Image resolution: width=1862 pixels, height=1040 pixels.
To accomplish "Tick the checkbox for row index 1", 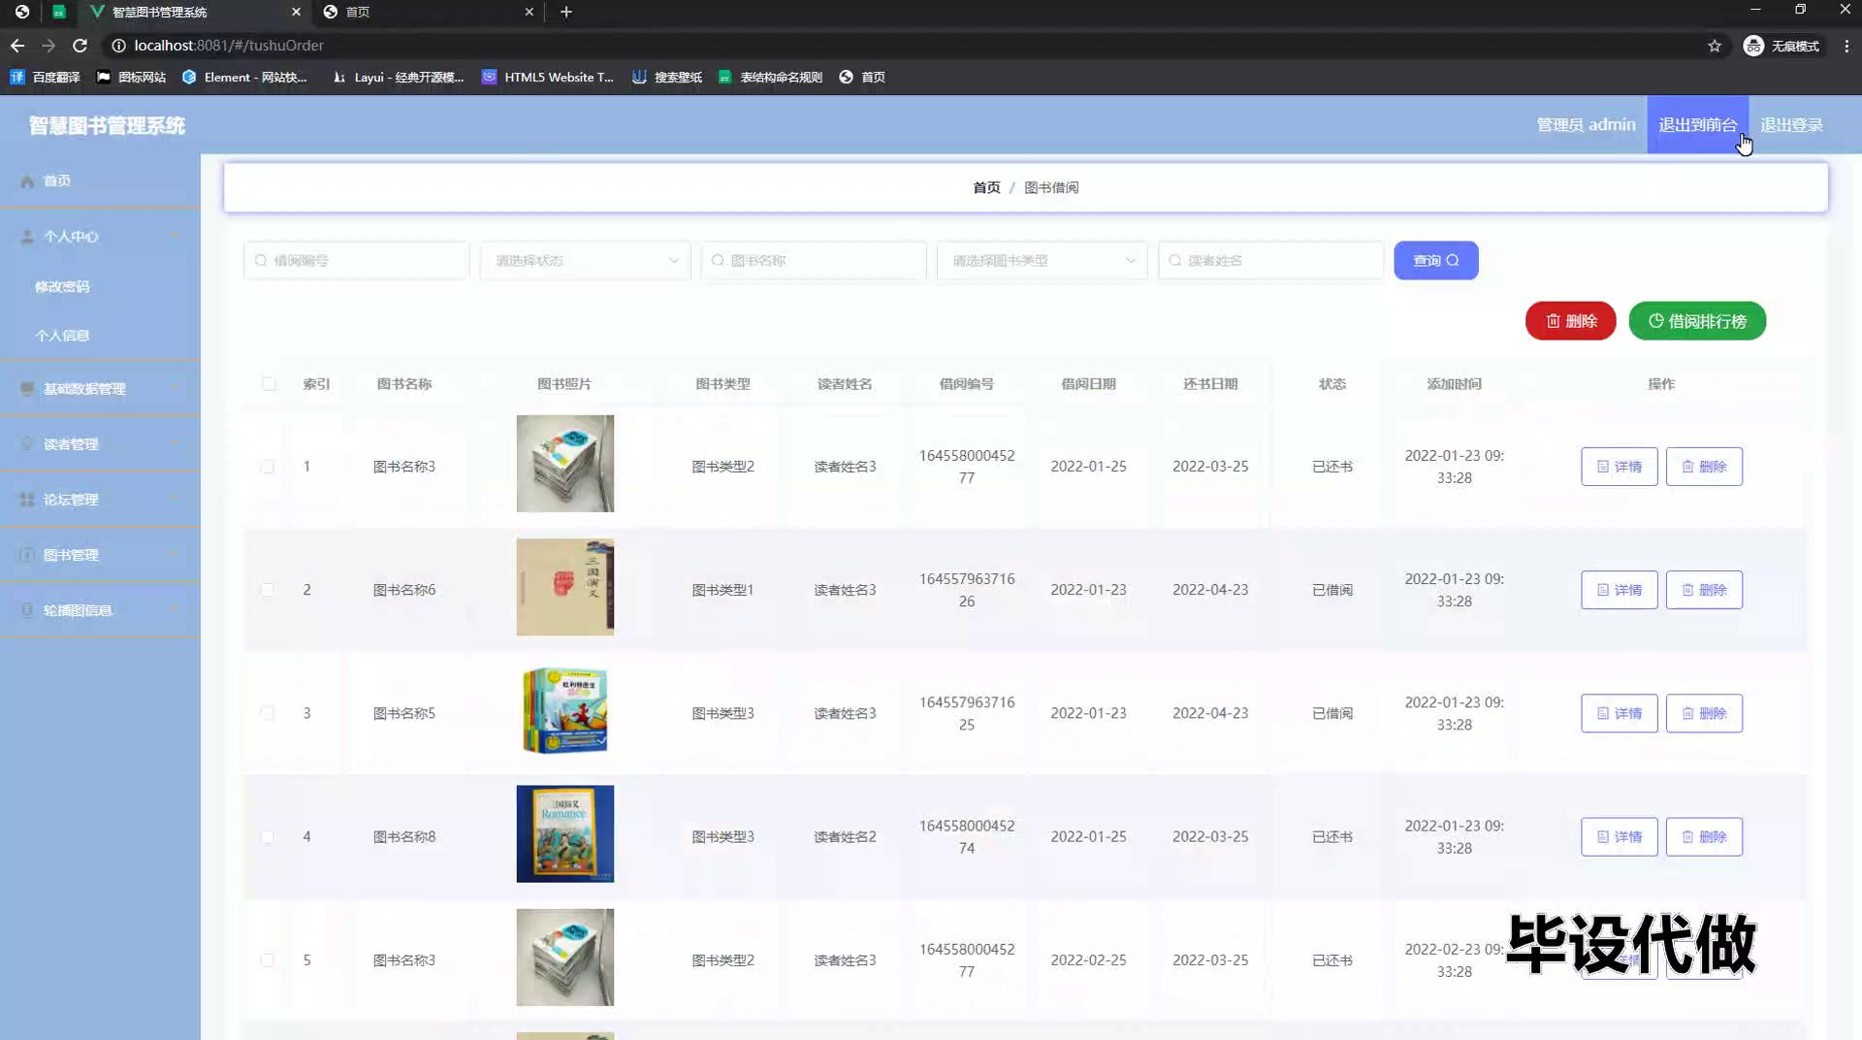I will pyautogui.click(x=267, y=467).
